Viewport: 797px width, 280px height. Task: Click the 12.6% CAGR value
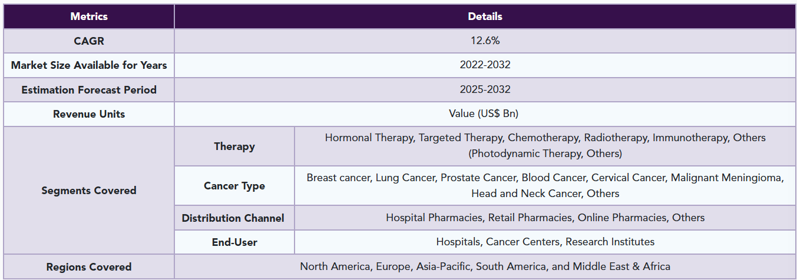pos(485,41)
